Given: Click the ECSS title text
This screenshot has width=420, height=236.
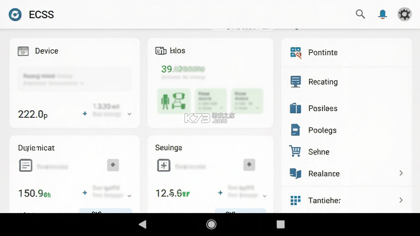Looking at the screenshot, I should click(x=41, y=14).
